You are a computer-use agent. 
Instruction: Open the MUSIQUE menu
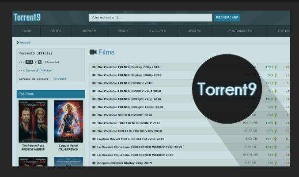tap(89, 31)
